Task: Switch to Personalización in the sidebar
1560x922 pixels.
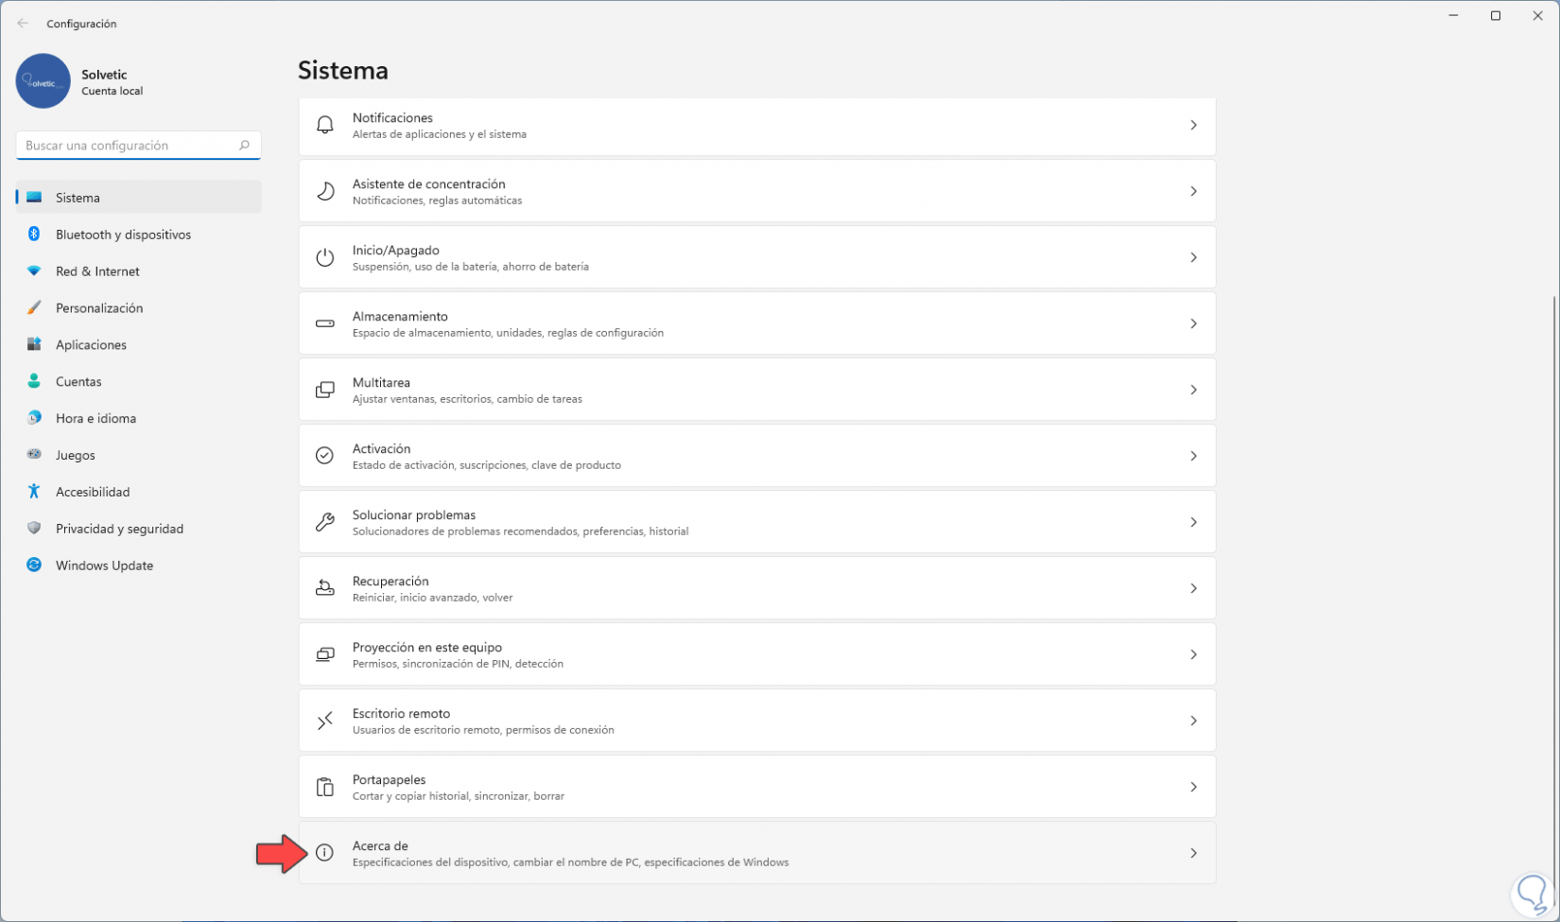Action: [x=99, y=308]
